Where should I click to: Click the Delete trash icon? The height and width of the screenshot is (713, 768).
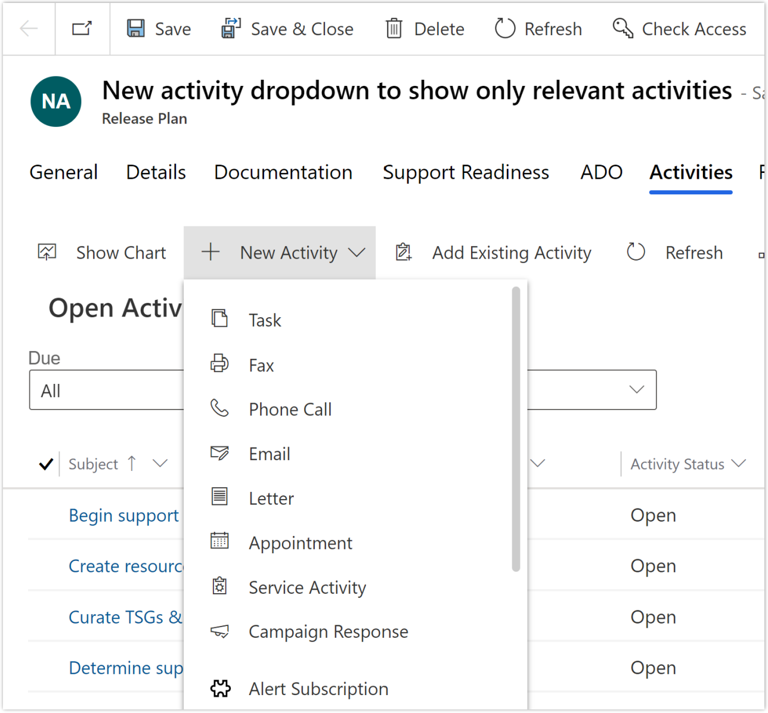point(394,28)
